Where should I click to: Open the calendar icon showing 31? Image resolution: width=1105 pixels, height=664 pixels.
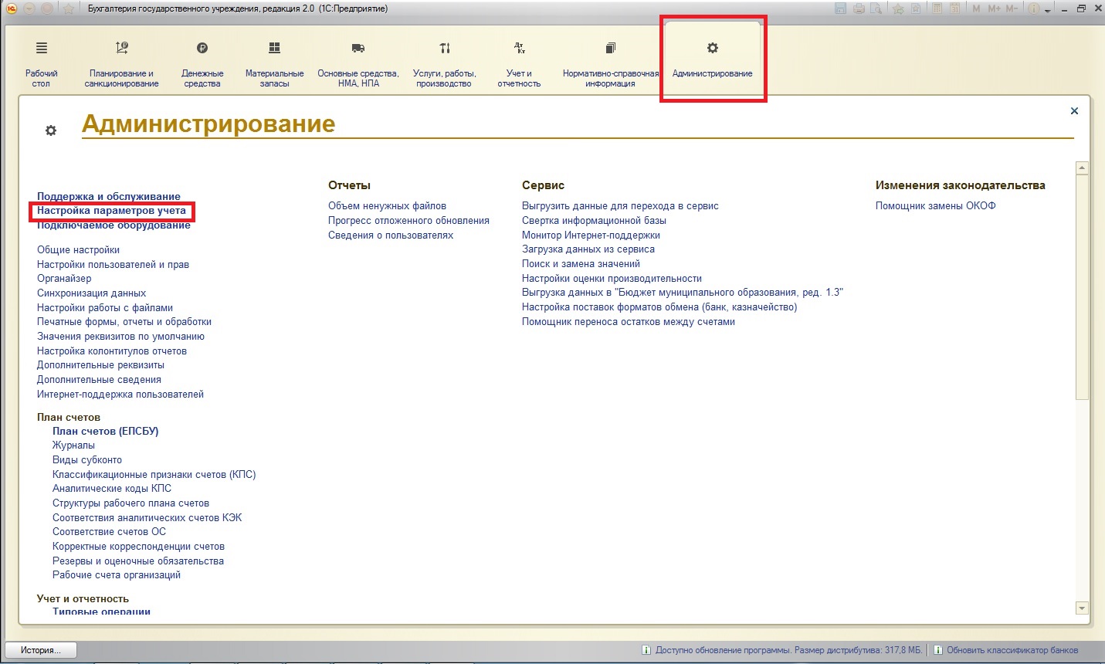(955, 8)
